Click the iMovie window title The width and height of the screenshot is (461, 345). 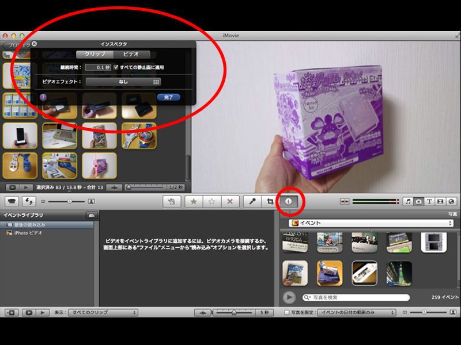(231, 36)
